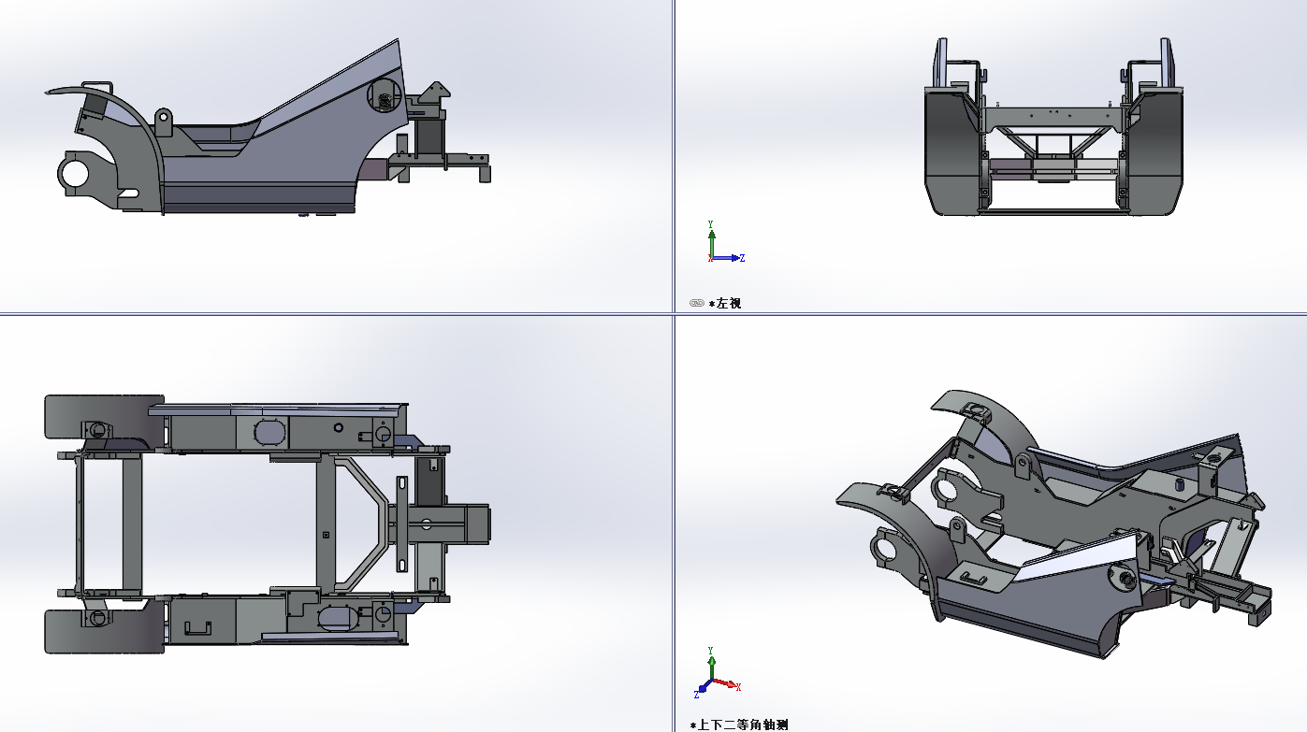The height and width of the screenshot is (732, 1307).
Task: Click the blue Z axis in left-view triad
Action: click(728, 258)
